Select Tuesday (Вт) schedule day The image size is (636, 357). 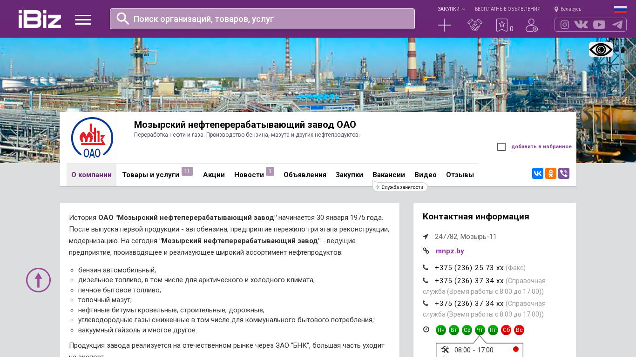(454, 330)
